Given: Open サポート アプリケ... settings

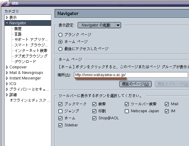Looking at the screenshot, I should coord(31,40).
